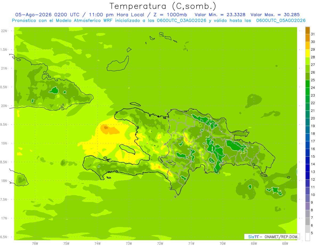Click the '68W' longitude axis label
Screen dimensions: 320x247
285,243
